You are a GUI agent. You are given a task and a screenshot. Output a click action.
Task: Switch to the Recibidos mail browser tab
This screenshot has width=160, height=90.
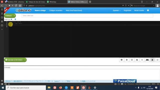point(14,2)
